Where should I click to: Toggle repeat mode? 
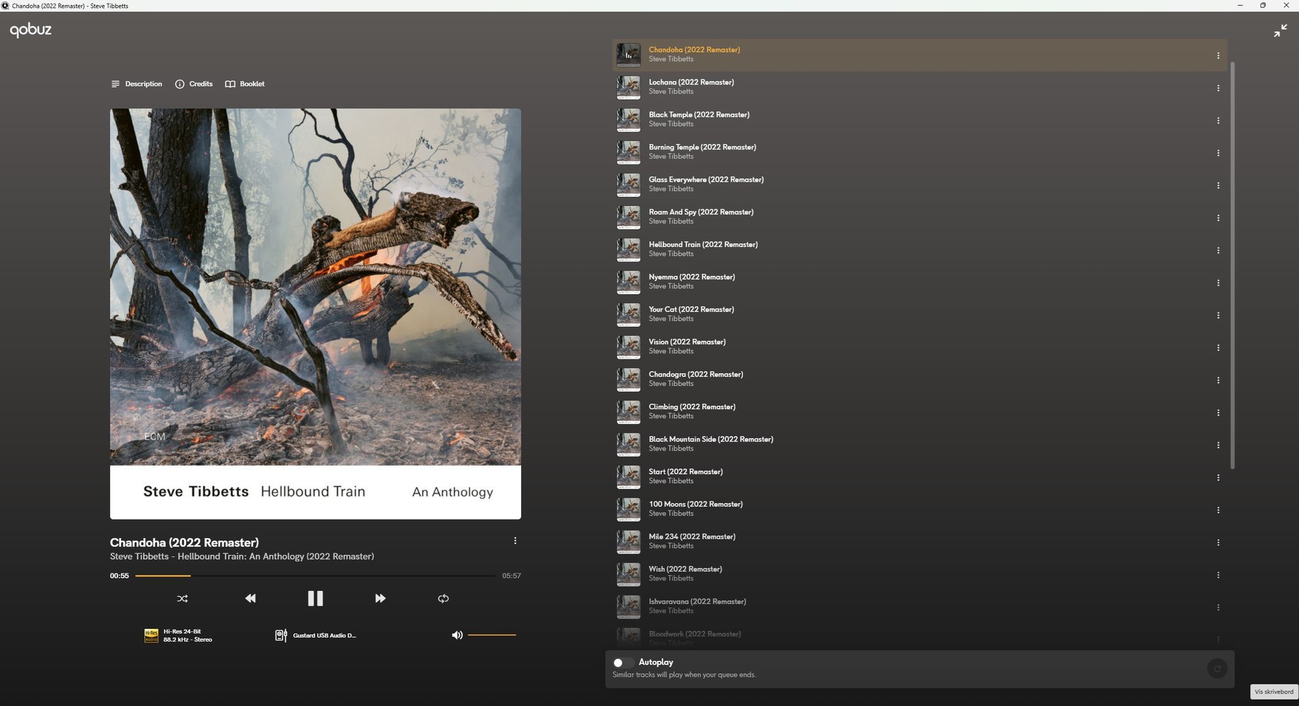(443, 598)
